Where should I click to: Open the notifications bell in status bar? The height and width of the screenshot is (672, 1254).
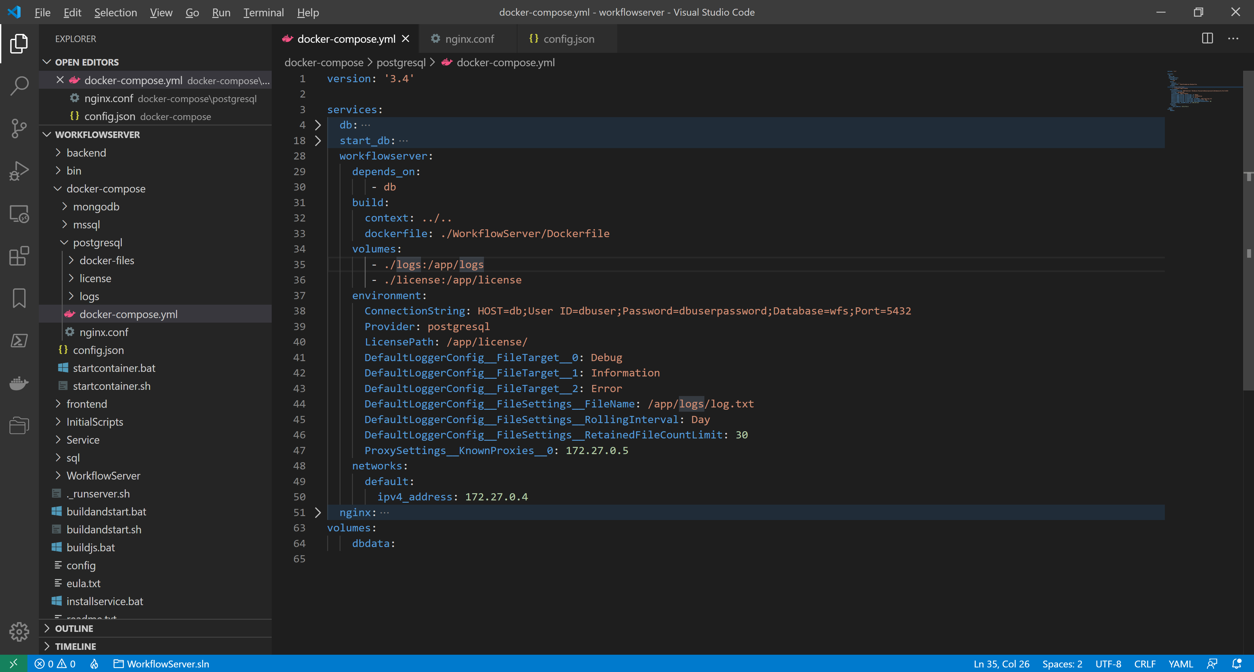[1236, 664]
